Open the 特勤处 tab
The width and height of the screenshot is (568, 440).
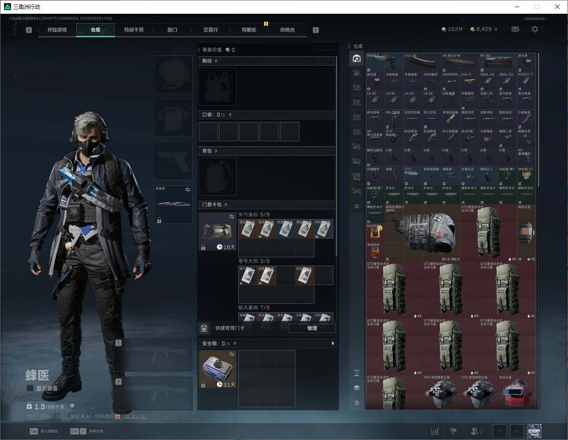coord(249,30)
